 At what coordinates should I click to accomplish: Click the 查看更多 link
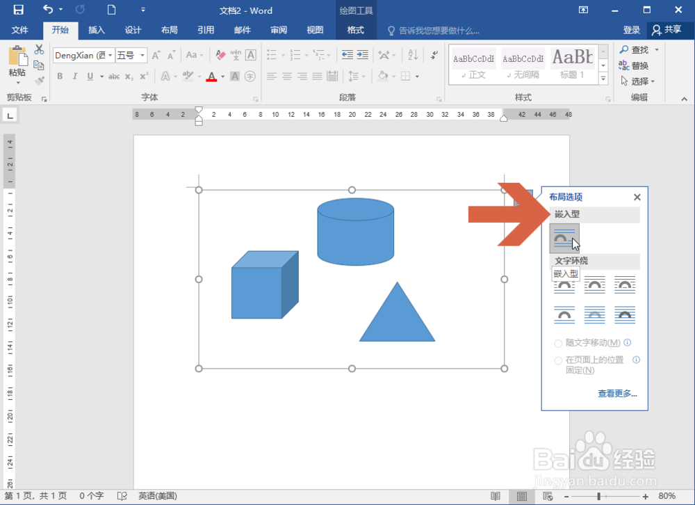616,393
